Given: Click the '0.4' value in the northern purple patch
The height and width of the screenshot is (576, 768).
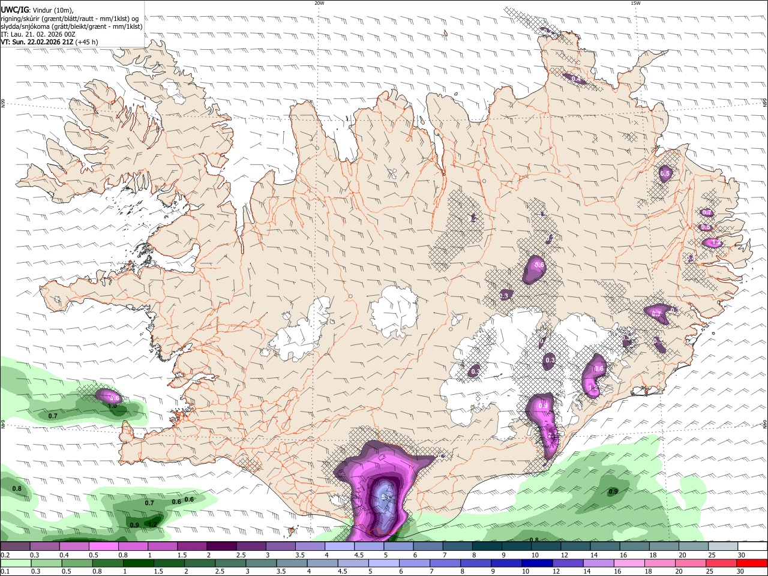Looking at the screenshot, I should [576, 79].
